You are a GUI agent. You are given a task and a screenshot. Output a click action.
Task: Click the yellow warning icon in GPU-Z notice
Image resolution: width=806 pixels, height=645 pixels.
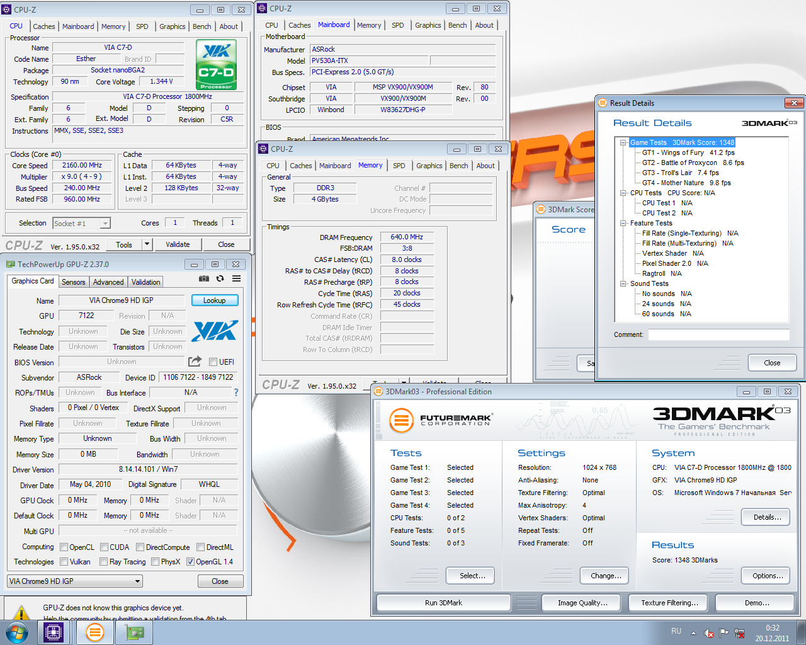(21, 612)
